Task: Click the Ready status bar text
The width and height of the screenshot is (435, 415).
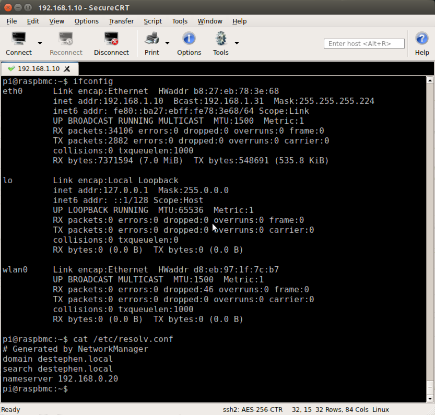Action: pos(10,410)
